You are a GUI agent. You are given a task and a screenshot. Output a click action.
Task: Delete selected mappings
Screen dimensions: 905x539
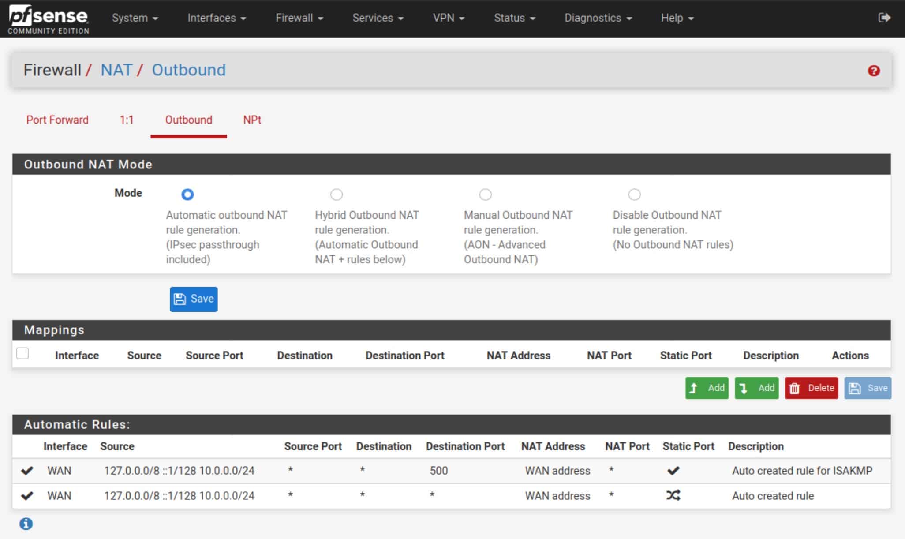point(811,388)
